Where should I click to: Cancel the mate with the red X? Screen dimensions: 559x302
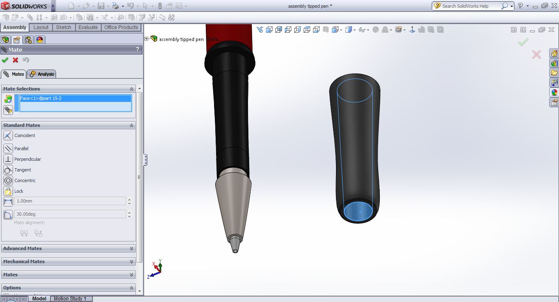click(x=16, y=60)
